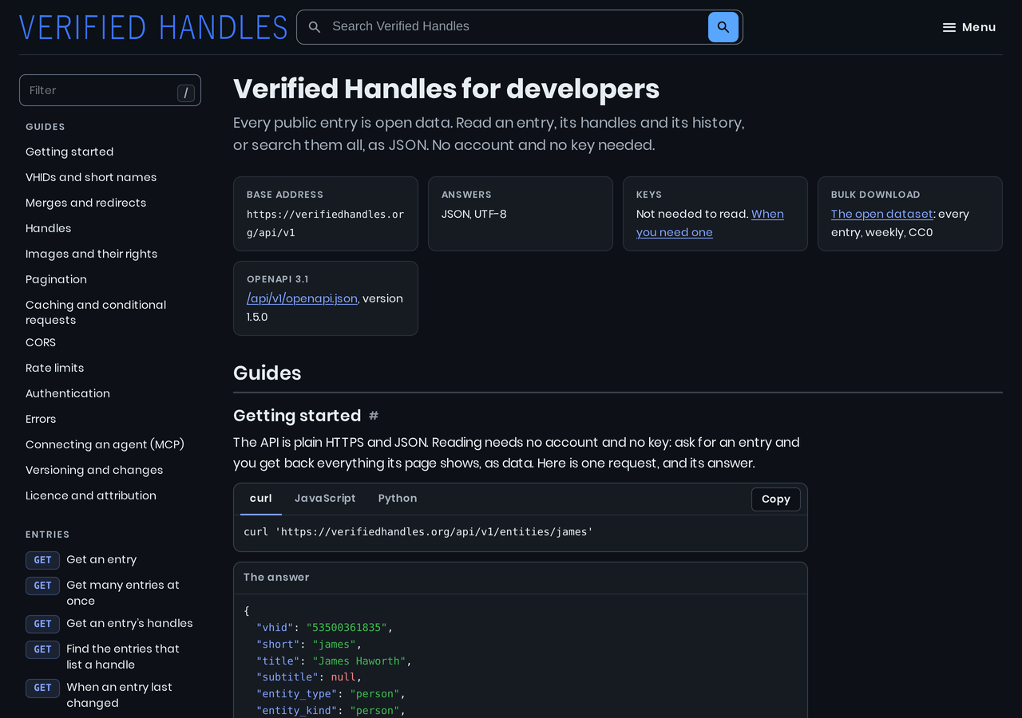Open "Get an entry's handles" endpoint
Screen dimensions: 1022x718
[110, 623]
